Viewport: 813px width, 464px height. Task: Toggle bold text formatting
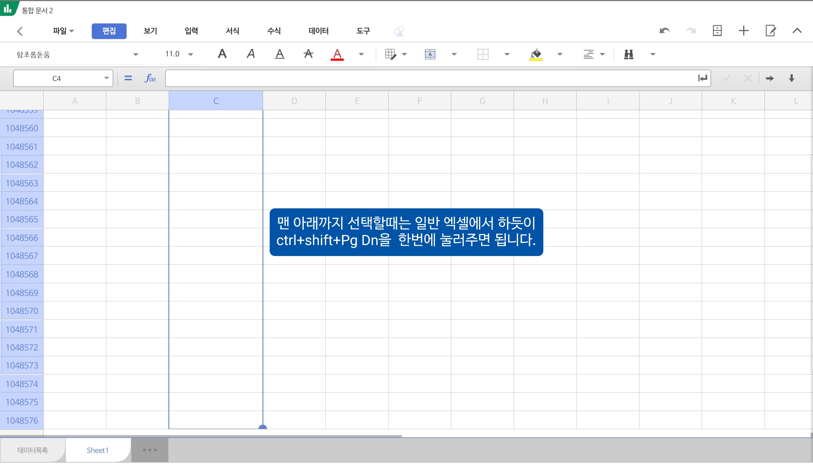(x=222, y=54)
